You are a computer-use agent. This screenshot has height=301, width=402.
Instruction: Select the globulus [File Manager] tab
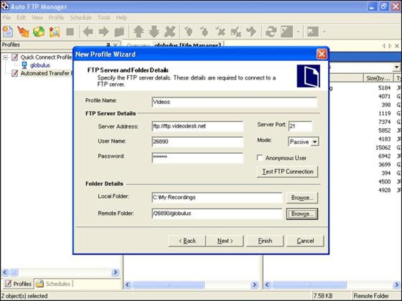pos(188,45)
